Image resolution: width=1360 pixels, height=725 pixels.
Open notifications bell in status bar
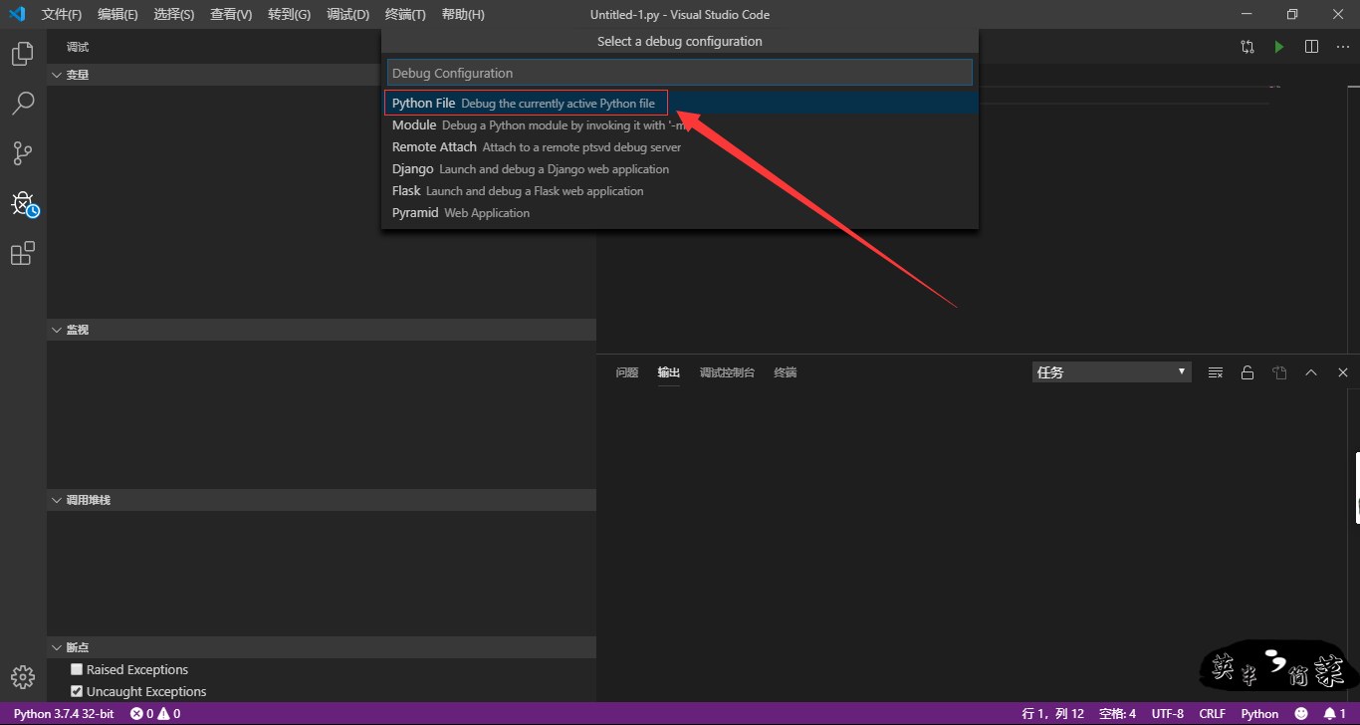coord(1335,714)
